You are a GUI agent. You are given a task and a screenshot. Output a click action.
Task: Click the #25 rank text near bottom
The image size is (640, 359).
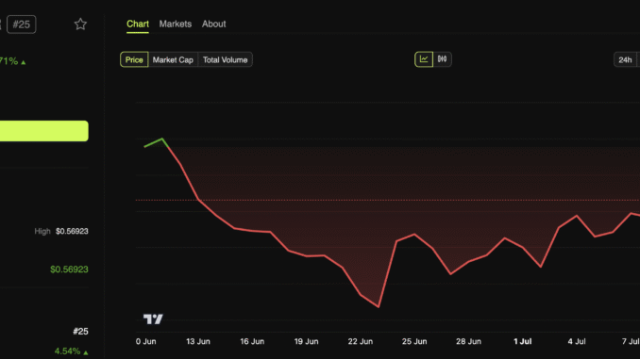coord(80,332)
